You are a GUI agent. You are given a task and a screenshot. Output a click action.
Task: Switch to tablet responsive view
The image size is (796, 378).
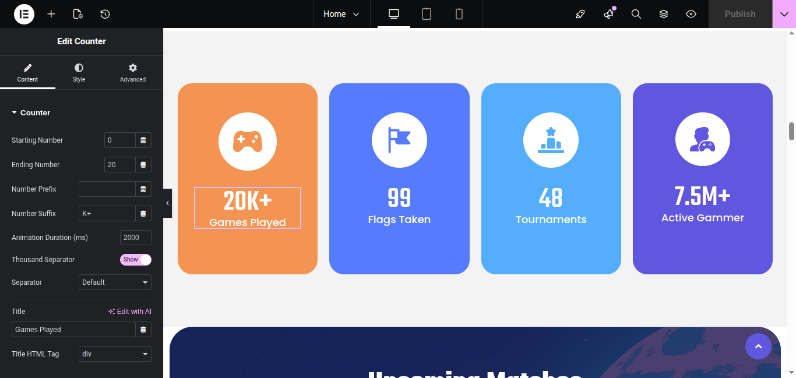(427, 14)
